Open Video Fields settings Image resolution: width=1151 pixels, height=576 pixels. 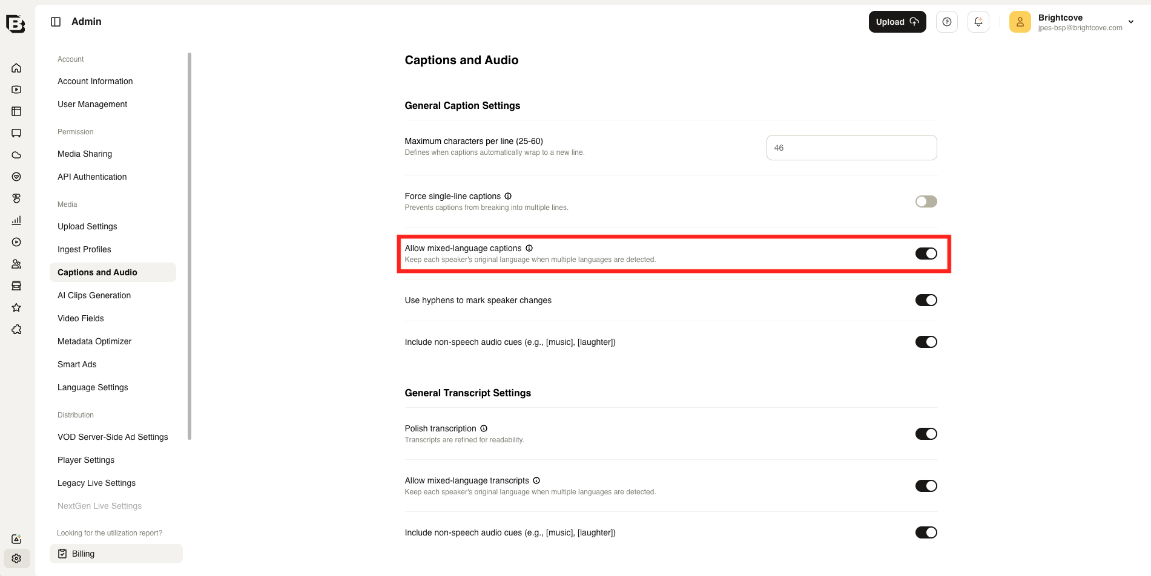pos(81,318)
